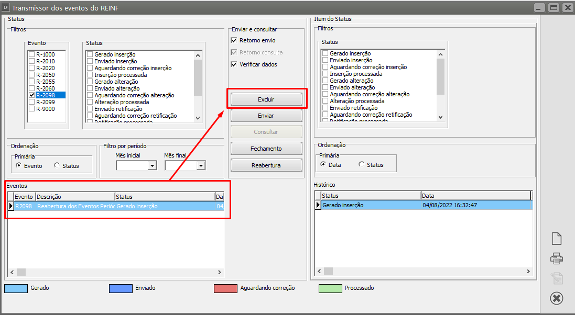Disable the Retorno envio checkbox

point(234,40)
